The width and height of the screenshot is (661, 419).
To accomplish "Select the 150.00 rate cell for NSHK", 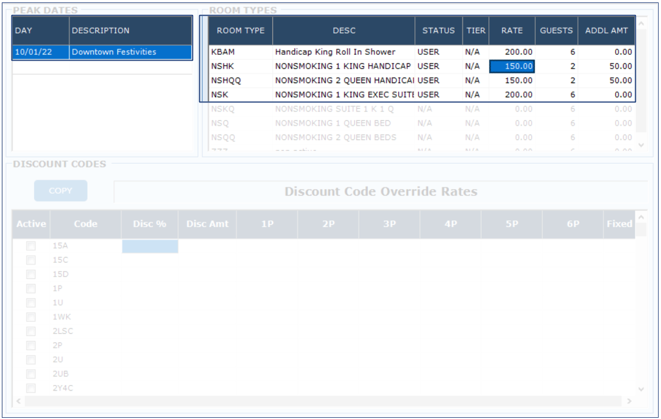I will (x=512, y=66).
